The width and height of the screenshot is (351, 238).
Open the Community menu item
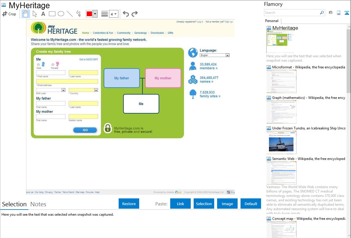[124, 33]
